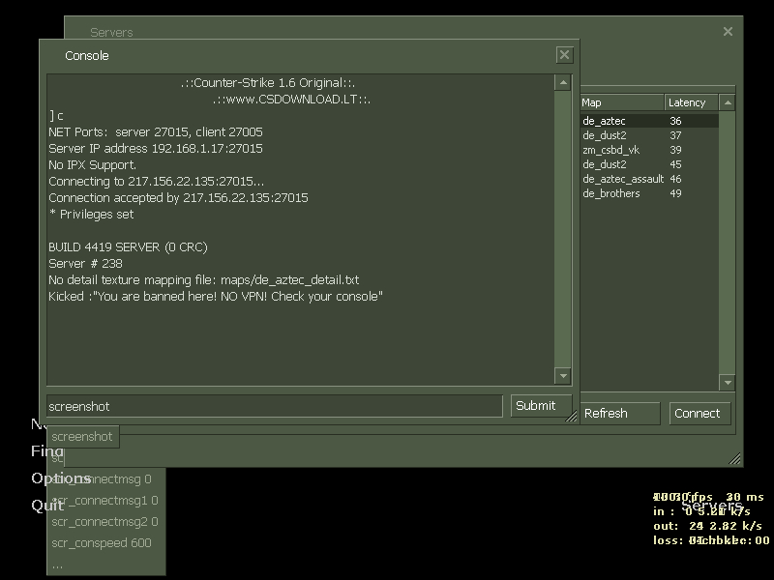Sort servers by Latency column
The width and height of the screenshot is (774, 580).
click(691, 102)
